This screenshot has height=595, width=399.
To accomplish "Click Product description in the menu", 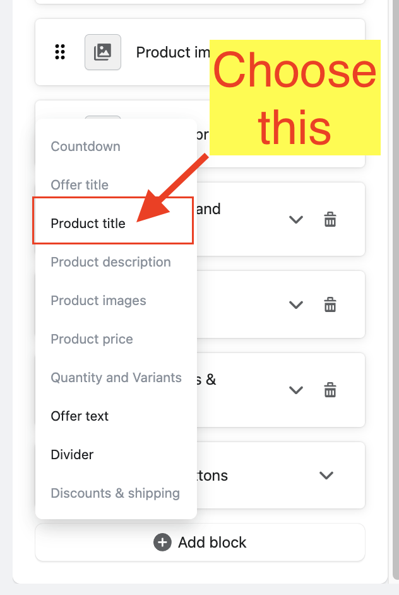I will 111,262.
